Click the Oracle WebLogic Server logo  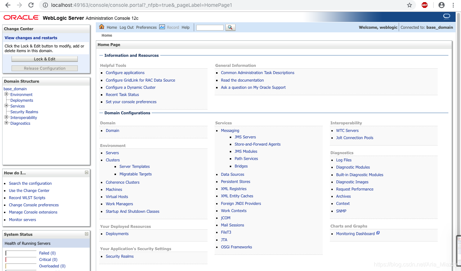point(21,17)
